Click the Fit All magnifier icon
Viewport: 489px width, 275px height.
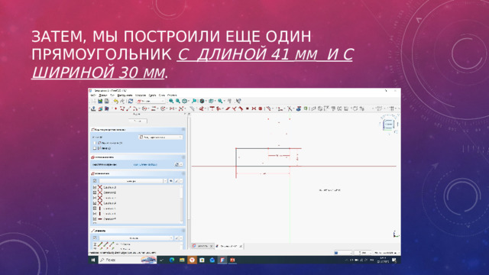[171, 101]
